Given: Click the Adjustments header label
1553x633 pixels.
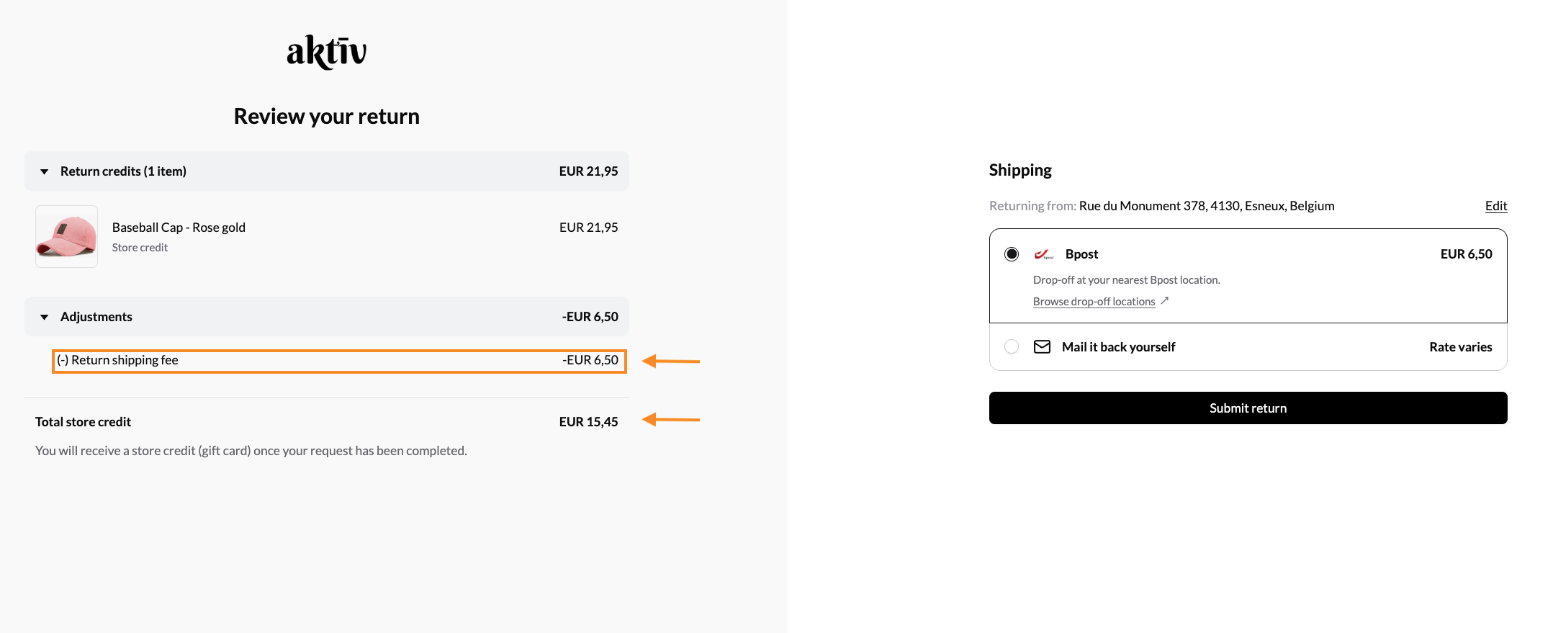Looking at the screenshot, I should [x=96, y=317].
